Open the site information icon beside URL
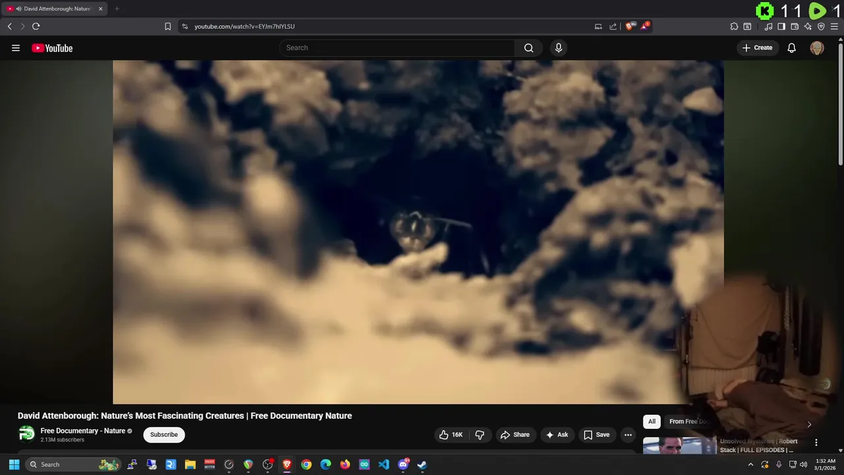 [185, 26]
